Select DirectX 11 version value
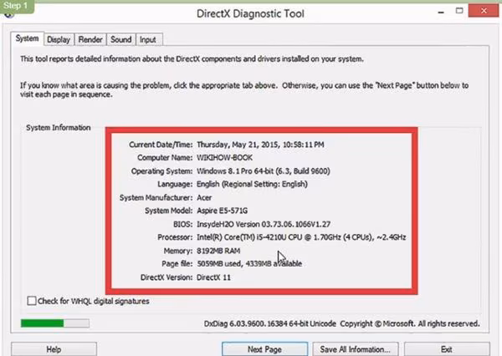The width and height of the screenshot is (502, 356). coord(213,277)
